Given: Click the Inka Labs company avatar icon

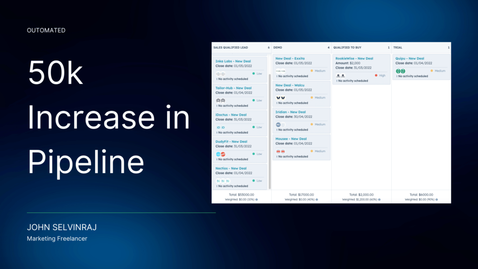Looking at the screenshot, I should [218, 74].
